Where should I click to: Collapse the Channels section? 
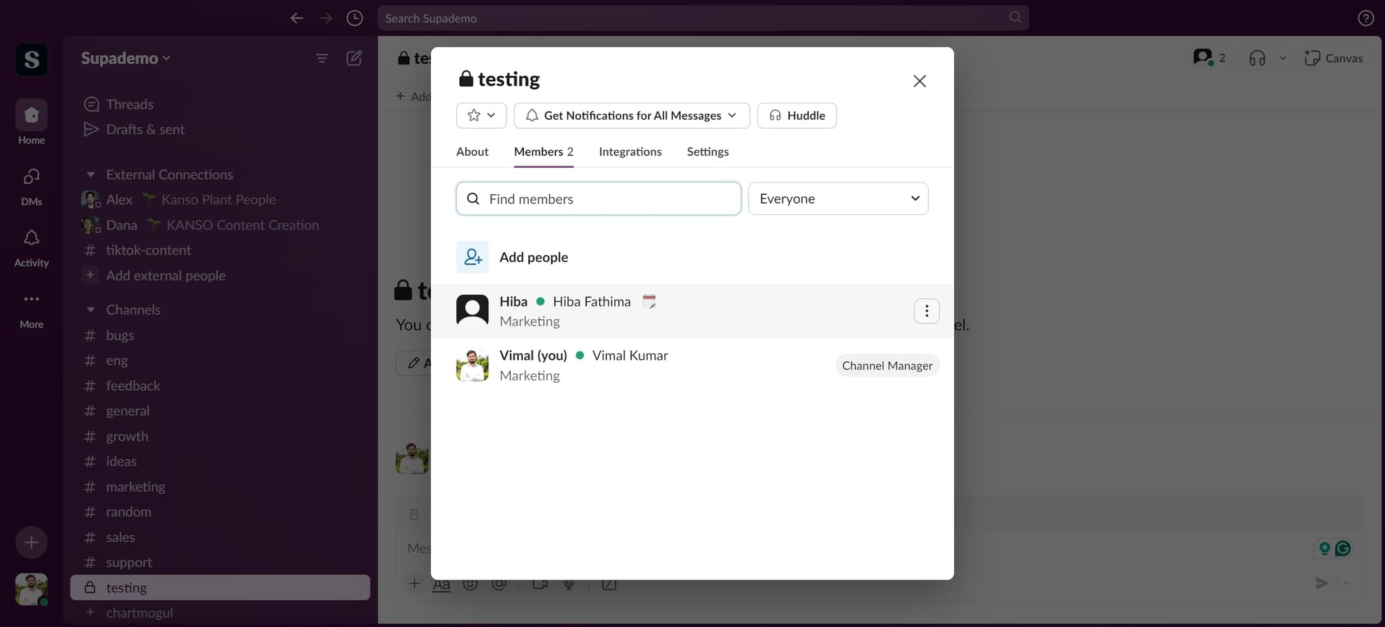91,310
